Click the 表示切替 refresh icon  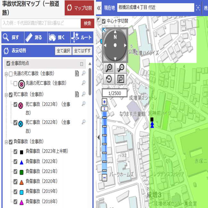6,51
